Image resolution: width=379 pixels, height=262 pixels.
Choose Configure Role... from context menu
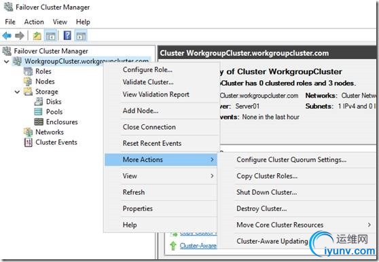click(161, 69)
